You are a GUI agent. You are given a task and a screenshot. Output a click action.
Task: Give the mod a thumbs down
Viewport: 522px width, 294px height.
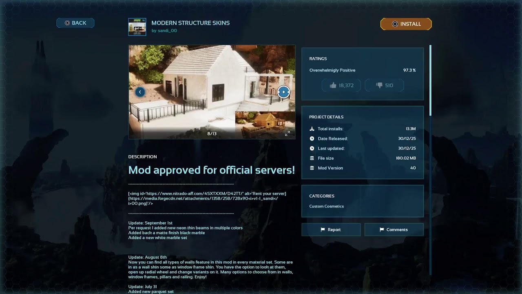(x=384, y=85)
